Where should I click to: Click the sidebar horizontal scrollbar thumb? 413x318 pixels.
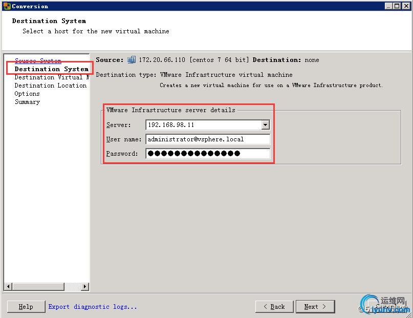tap(38, 286)
